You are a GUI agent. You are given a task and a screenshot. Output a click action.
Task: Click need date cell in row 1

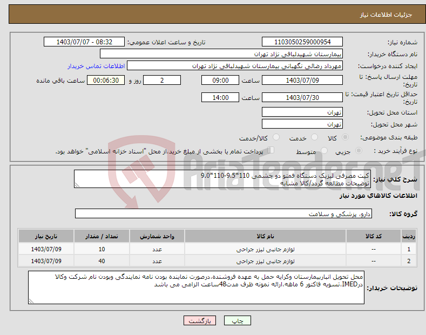(x=46, y=249)
